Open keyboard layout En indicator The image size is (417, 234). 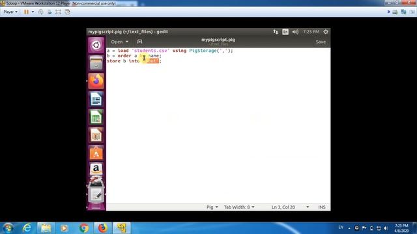pyautogui.click(x=285, y=32)
